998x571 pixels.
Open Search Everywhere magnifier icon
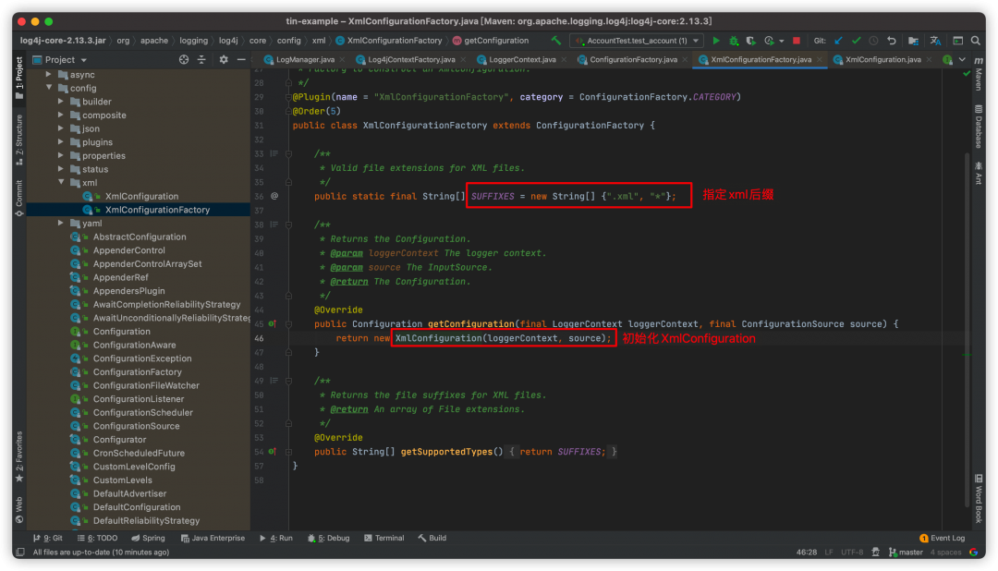click(976, 41)
